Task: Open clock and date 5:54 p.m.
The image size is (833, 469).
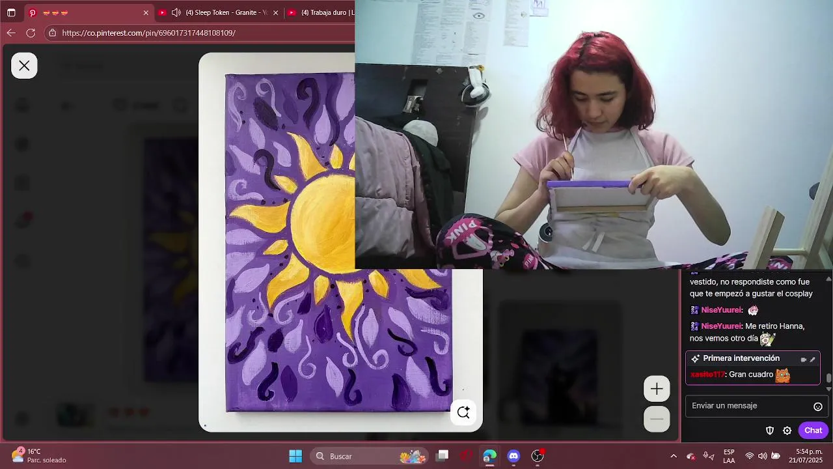Action: pos(805,456)
